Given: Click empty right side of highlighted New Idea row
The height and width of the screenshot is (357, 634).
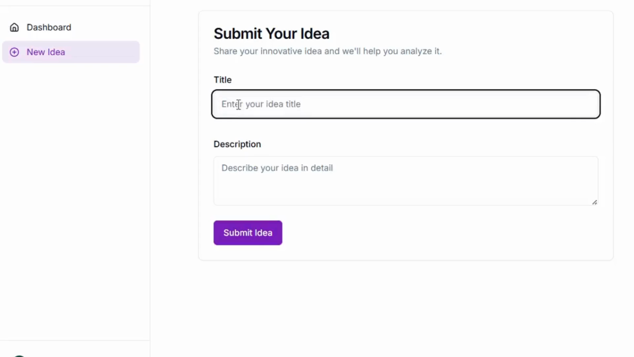Looking at the screenshot, I should [112, 52].
